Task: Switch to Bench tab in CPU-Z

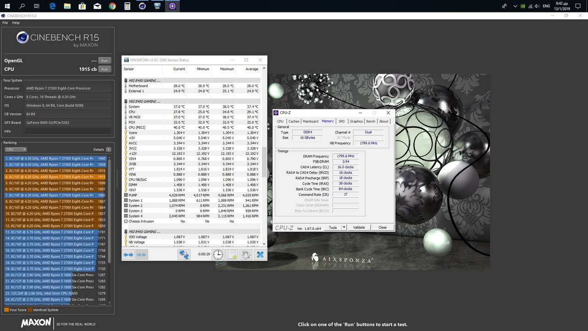Action: (371, 121)
